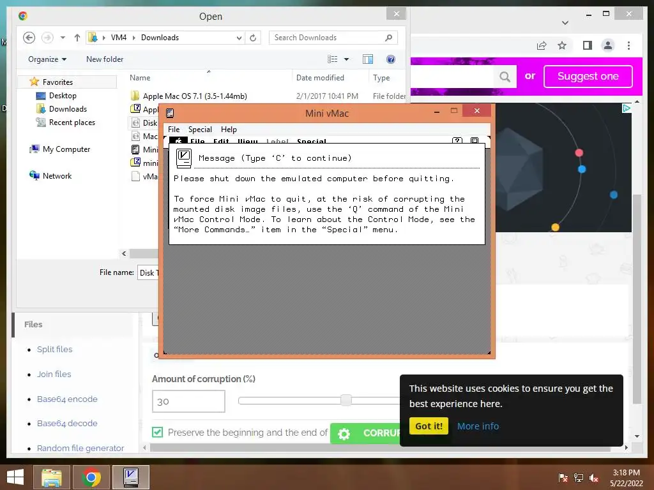This screenshot has width=654, height=490.
Task: Click the File name input field
Action: coord(148,273)
